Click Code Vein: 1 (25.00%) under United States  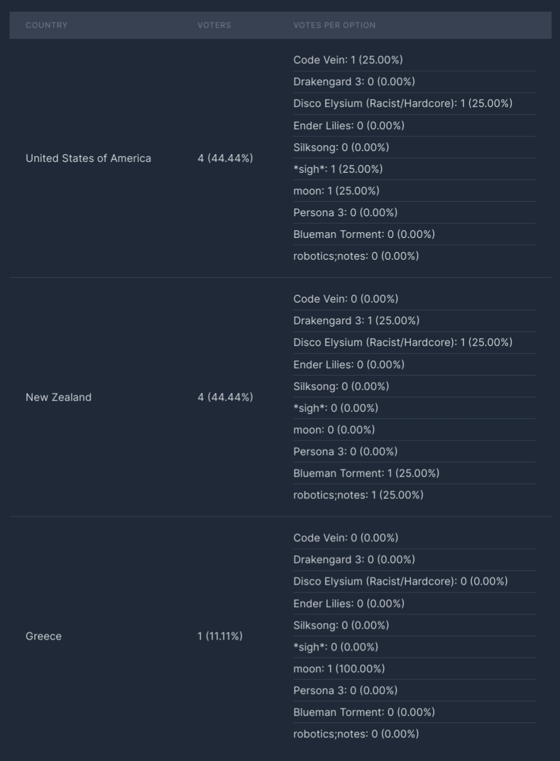[348, 60]
